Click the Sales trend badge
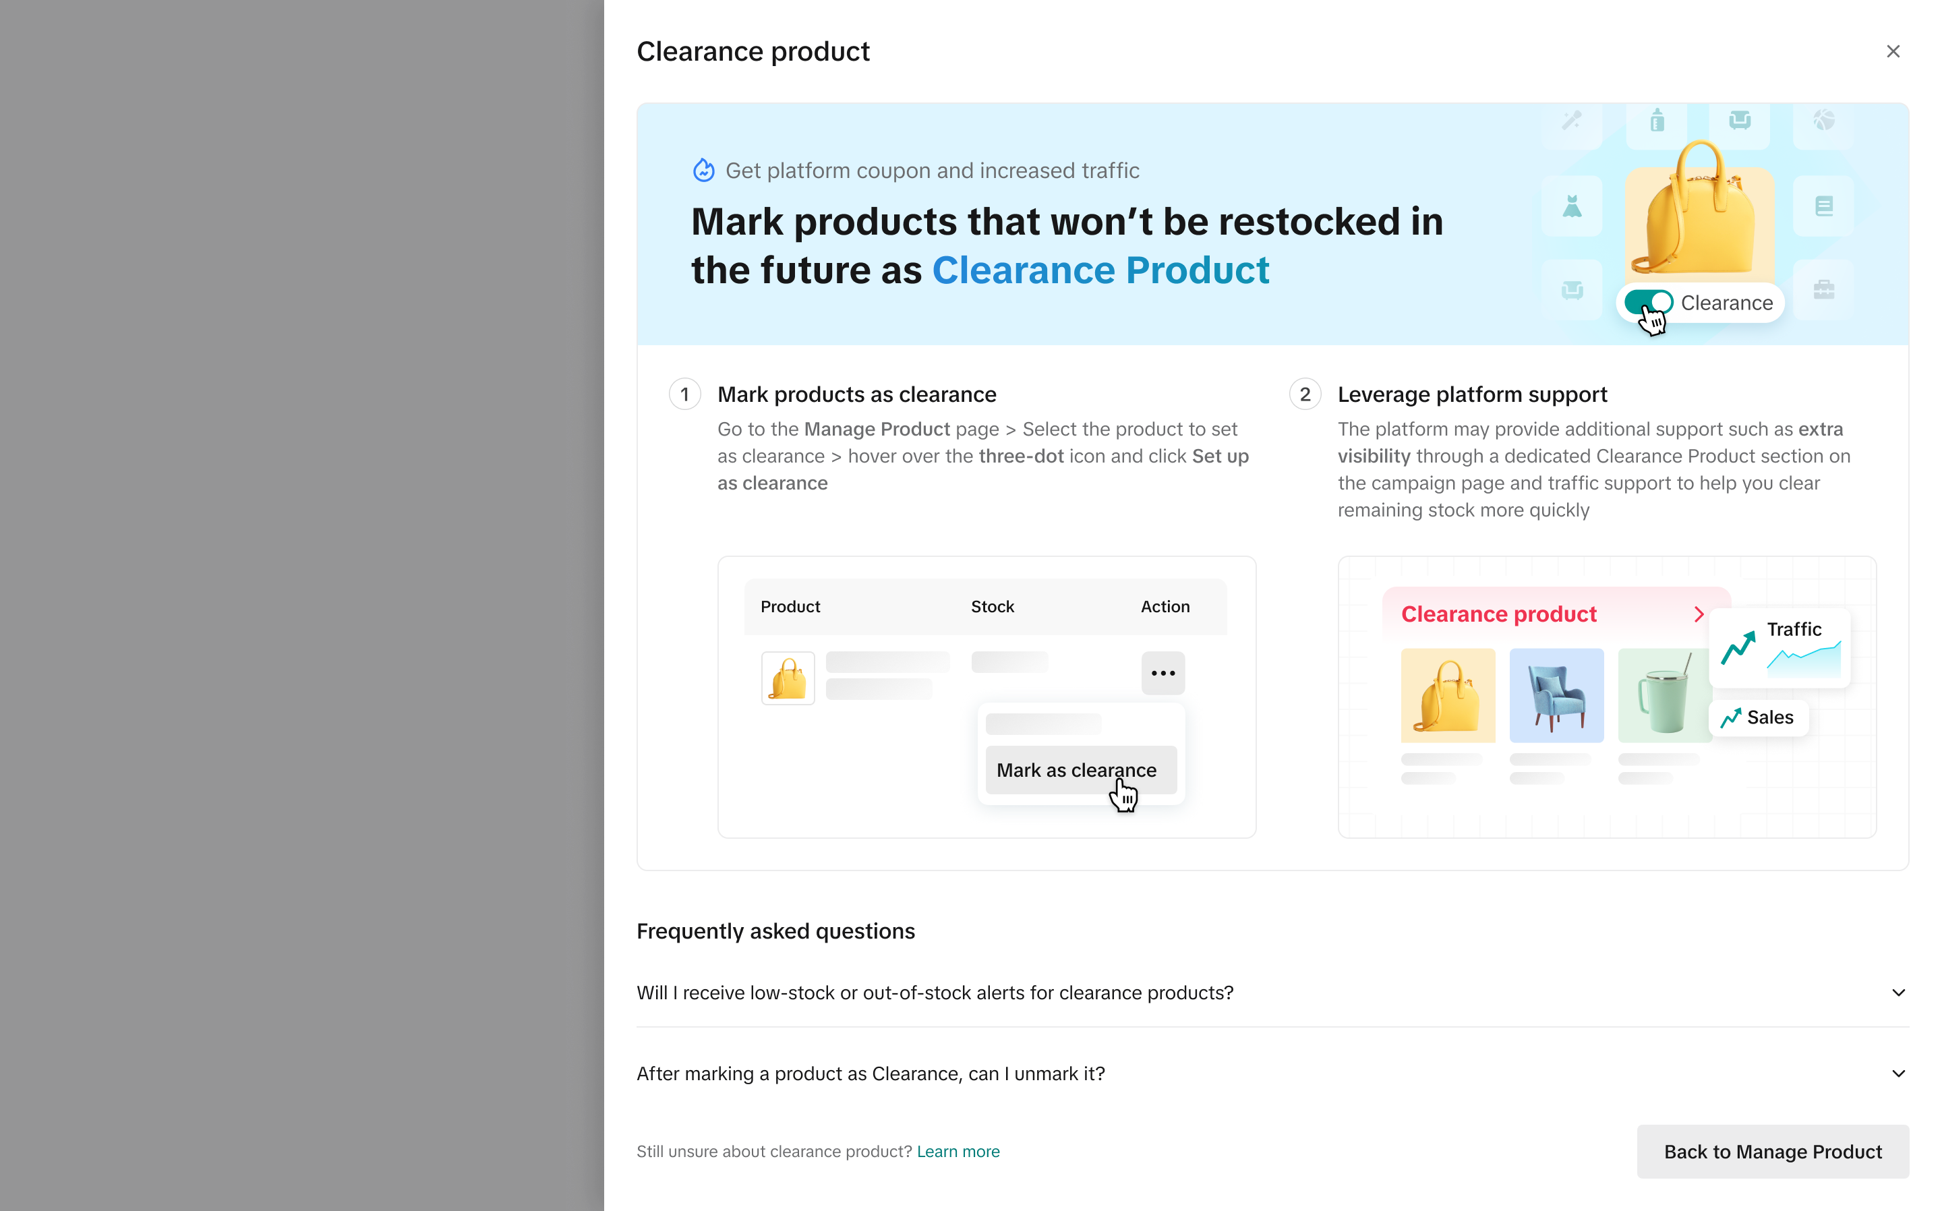Viewport: 1942px width, 1211px height. 1758,717
